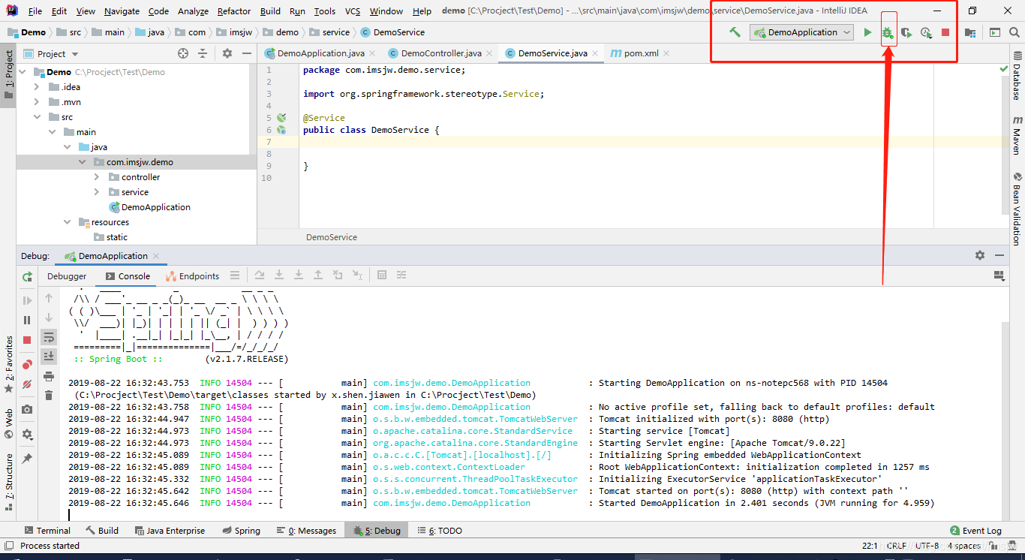The height and width of the screenshot is (560, 1025).
Task: Click locate-file target icon in Project panel
Action: [183, 53]
